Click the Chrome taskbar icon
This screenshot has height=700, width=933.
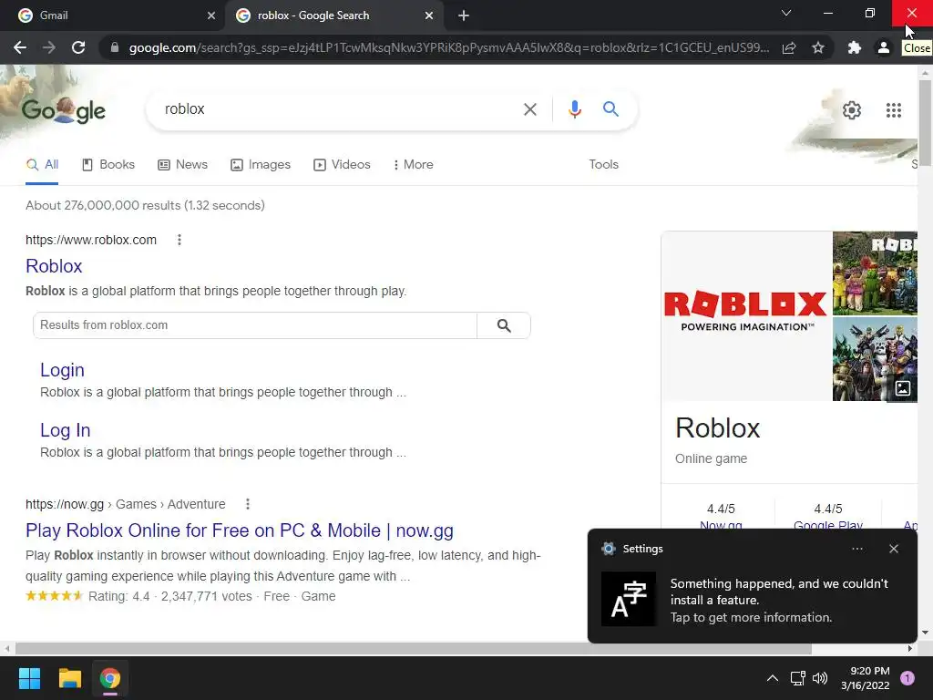pyautogui.click(x=110, y=678)
